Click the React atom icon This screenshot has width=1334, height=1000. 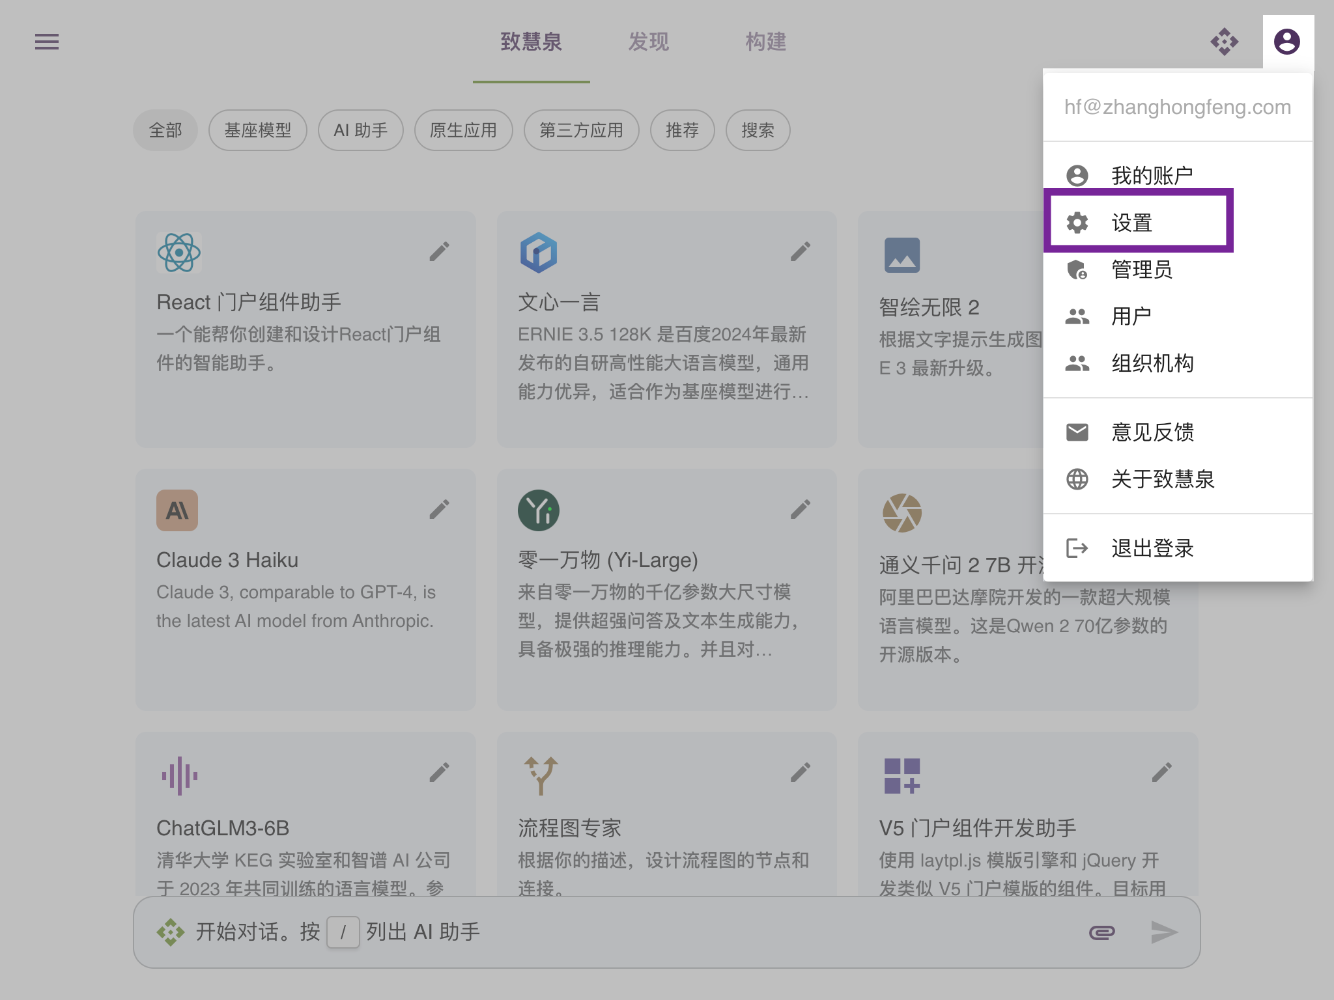(178, 253)
